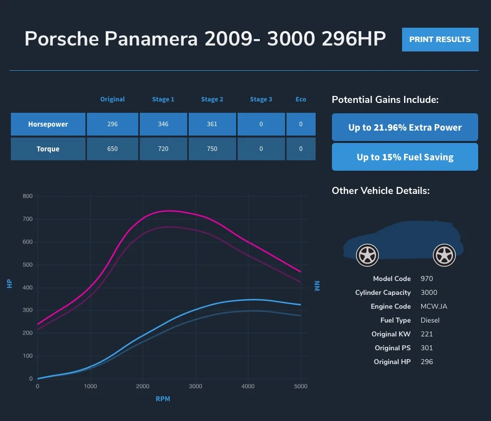Click the original torque value 650
The image size is (491, 421).
pyautogui.click(x=113, y=149)
